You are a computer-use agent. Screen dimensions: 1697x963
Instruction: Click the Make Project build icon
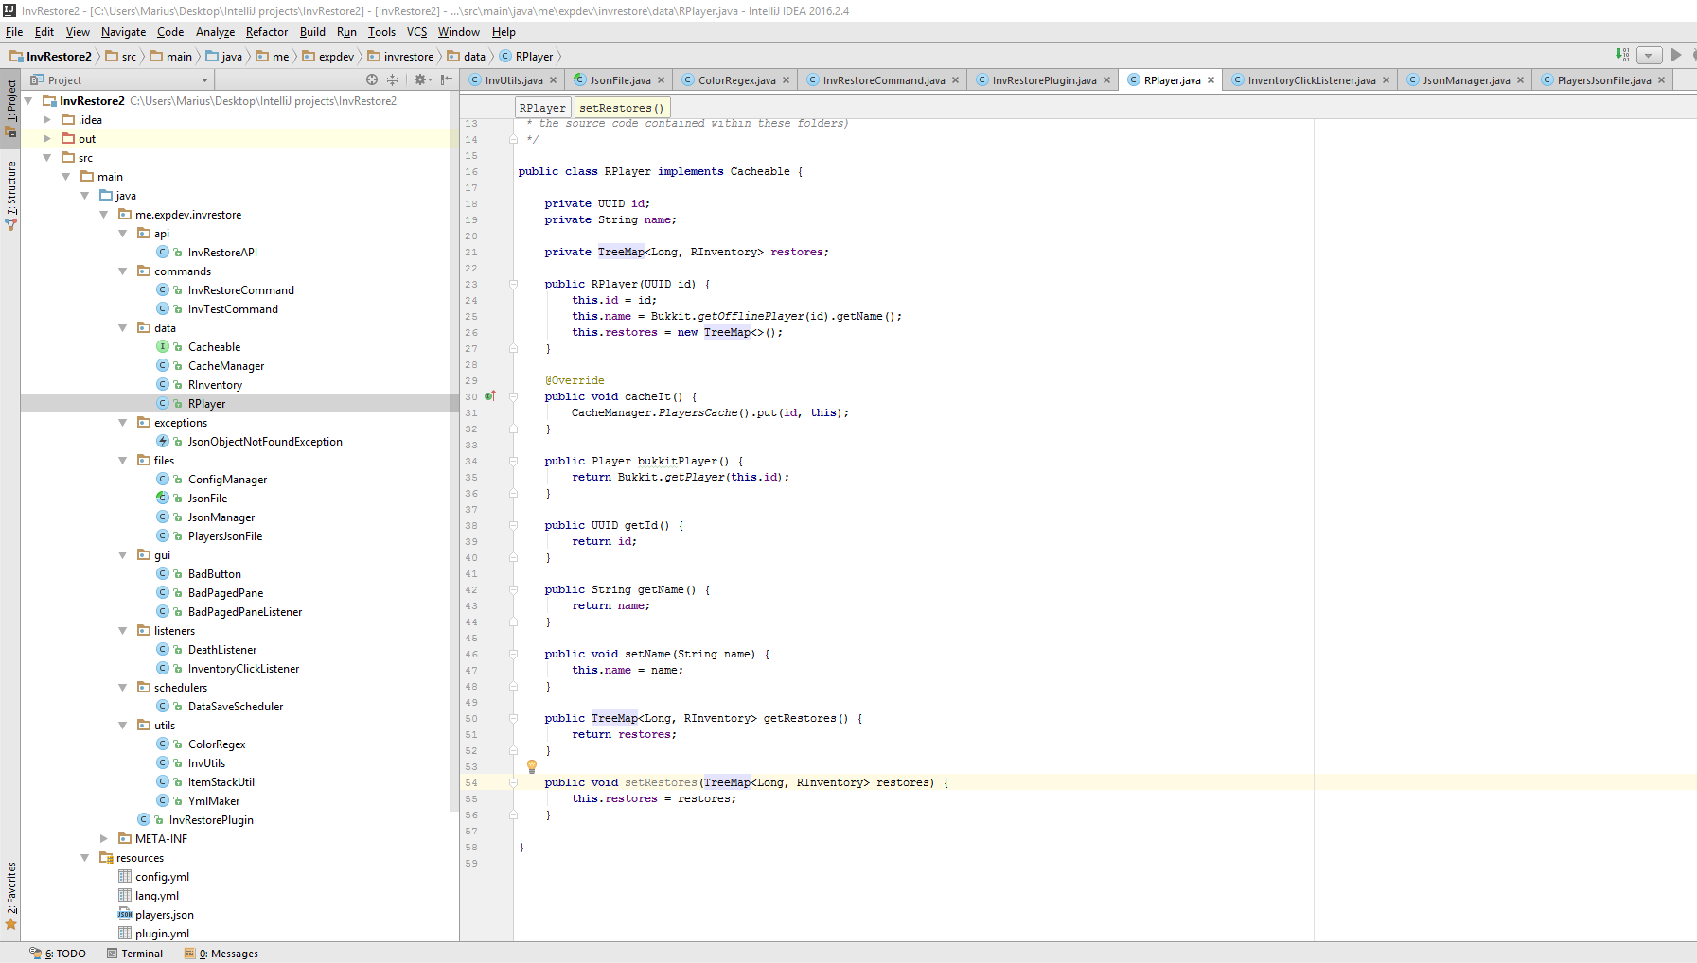[x=1622, y=55]
